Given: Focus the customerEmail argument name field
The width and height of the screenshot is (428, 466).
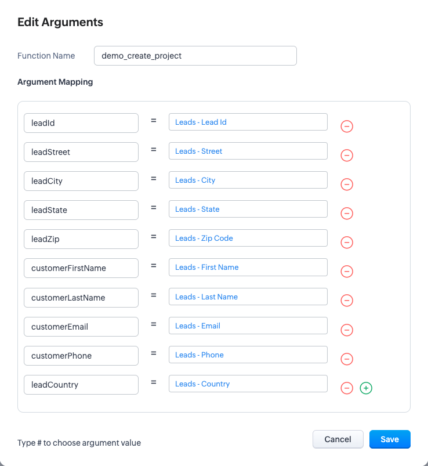Looking at the screenshot, I should (x=81, y=327).
